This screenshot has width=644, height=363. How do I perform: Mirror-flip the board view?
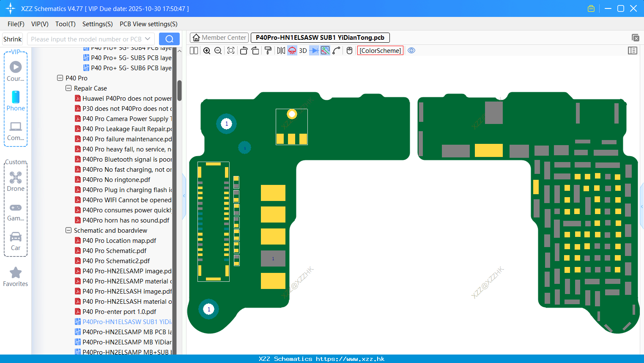pyautogui.click(x=281, y=51)
